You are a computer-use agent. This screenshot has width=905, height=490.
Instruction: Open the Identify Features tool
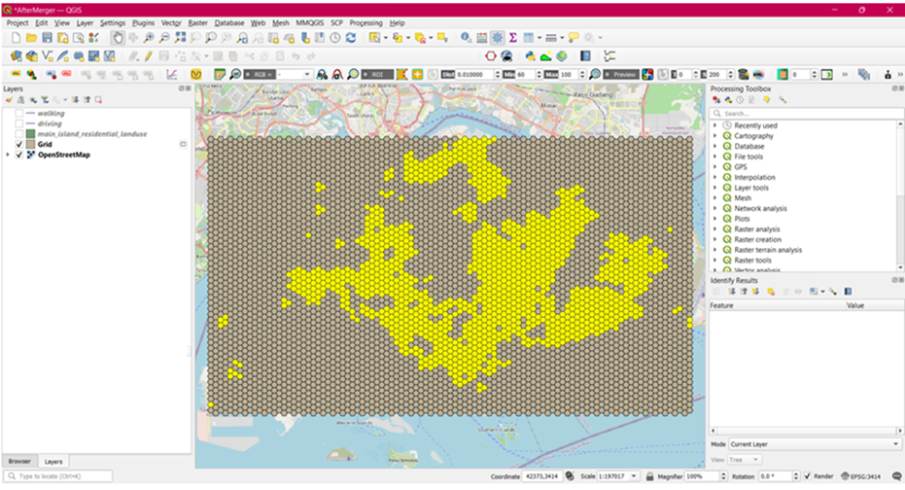[x=466, y=38]
